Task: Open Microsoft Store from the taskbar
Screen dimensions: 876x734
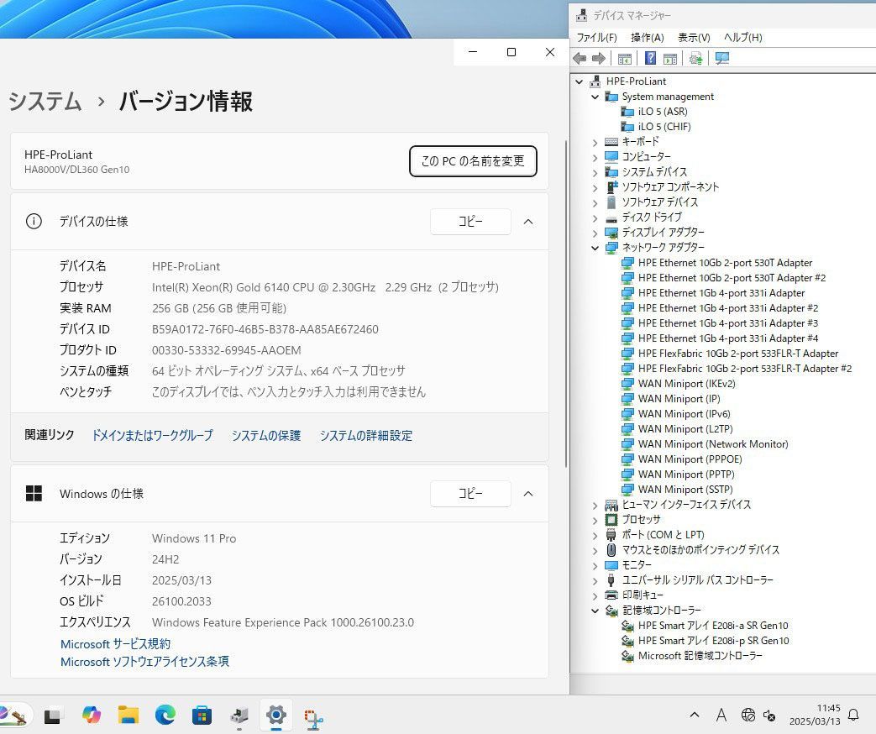Action: 202,715
